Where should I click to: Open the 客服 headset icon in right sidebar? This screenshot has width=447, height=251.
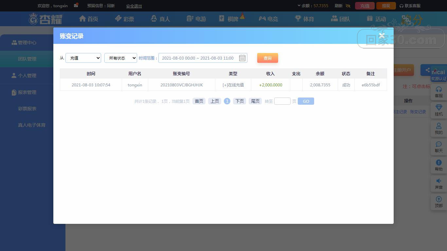(439, 90)
